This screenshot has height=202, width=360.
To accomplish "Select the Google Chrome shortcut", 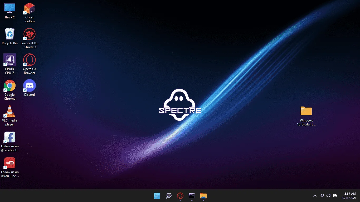I will 10,90.
